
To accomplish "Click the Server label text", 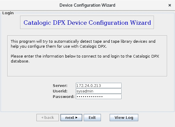I will click(60, 85).
